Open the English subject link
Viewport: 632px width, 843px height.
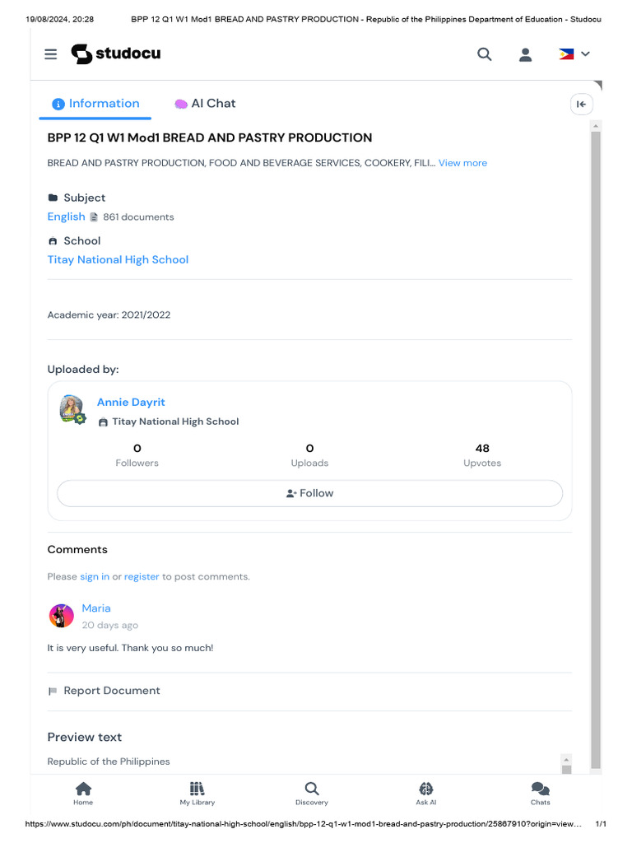pos(66,217)
